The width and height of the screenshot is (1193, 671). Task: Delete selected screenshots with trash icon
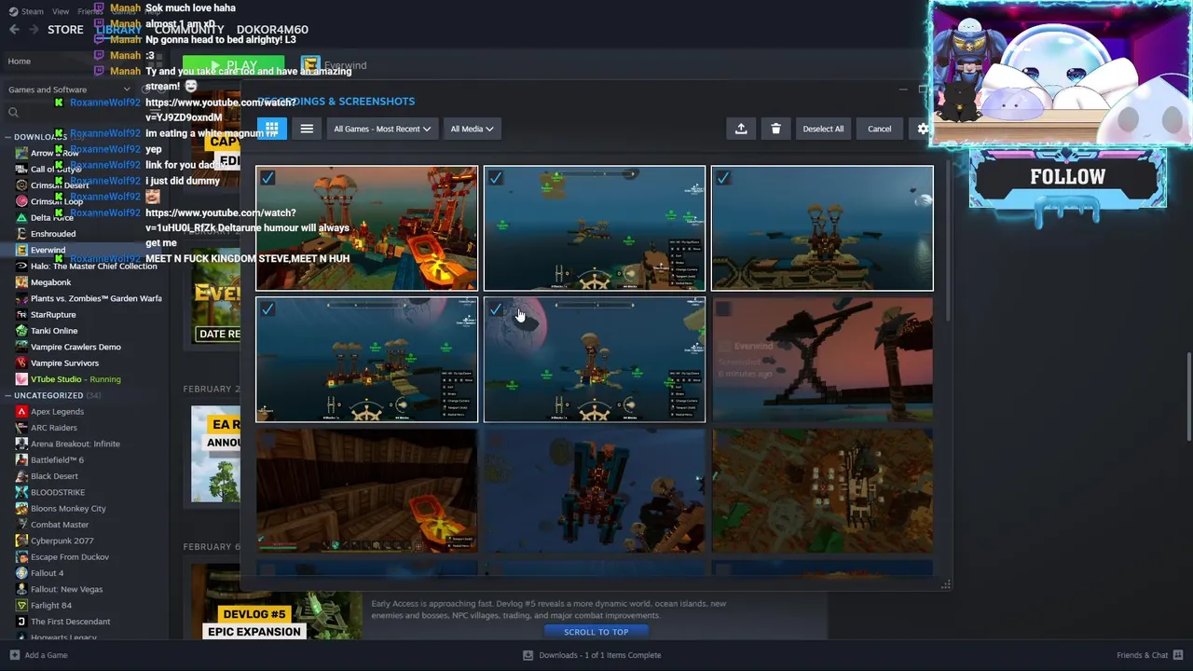pyautogui.click(x=775, y=129)
